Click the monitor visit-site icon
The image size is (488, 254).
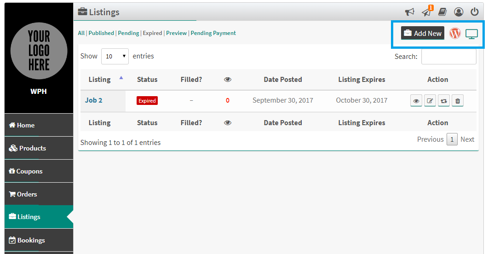pyautogui.click(x=471, y=34)
